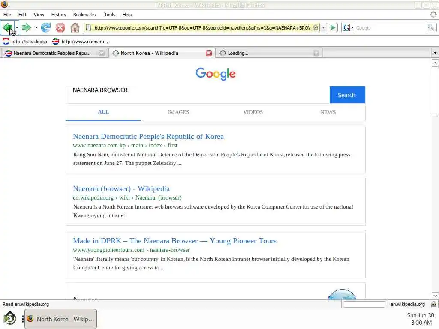Open the View menu
Image resolution: width=439 pixels, height=329 pixels.
pyautogui.click(x=39, y=15)
